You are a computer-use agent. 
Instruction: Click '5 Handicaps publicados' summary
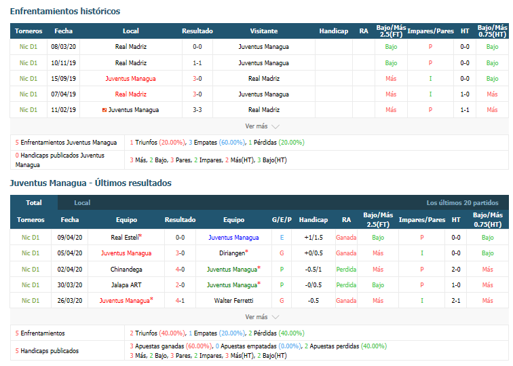47,350
